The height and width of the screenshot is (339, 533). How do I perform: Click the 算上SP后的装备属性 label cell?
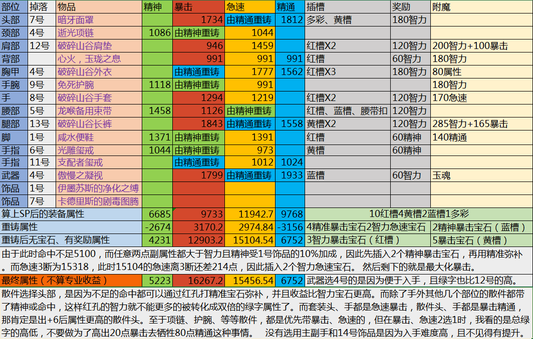coord(71,214)
